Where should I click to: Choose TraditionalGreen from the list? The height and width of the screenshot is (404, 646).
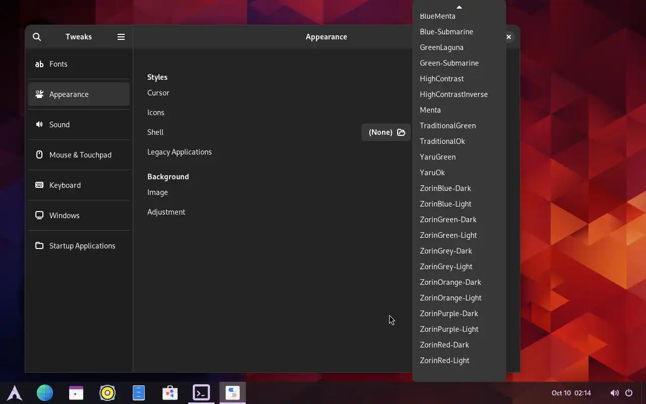[459, 126]
